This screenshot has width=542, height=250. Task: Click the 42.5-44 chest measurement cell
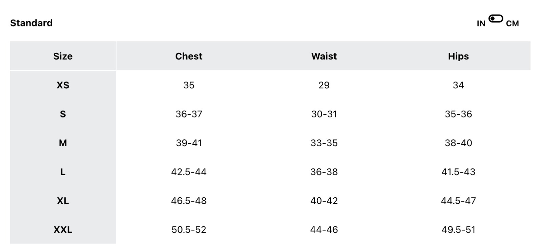pyautogui.click(x=189, y=172)
